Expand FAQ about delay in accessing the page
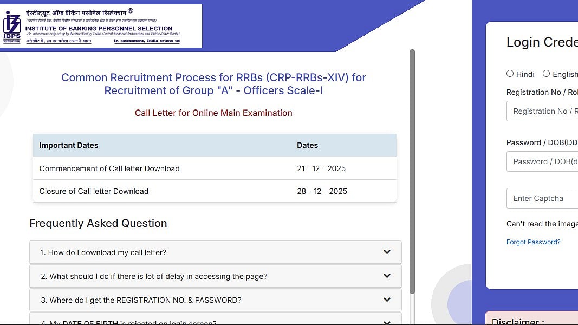The image size is (578, 325). [215, 276]
